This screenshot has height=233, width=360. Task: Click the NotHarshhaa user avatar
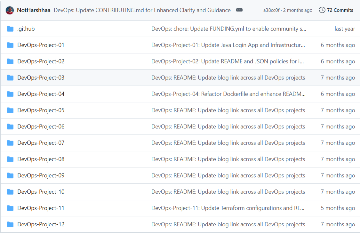[x=10, y=10]
